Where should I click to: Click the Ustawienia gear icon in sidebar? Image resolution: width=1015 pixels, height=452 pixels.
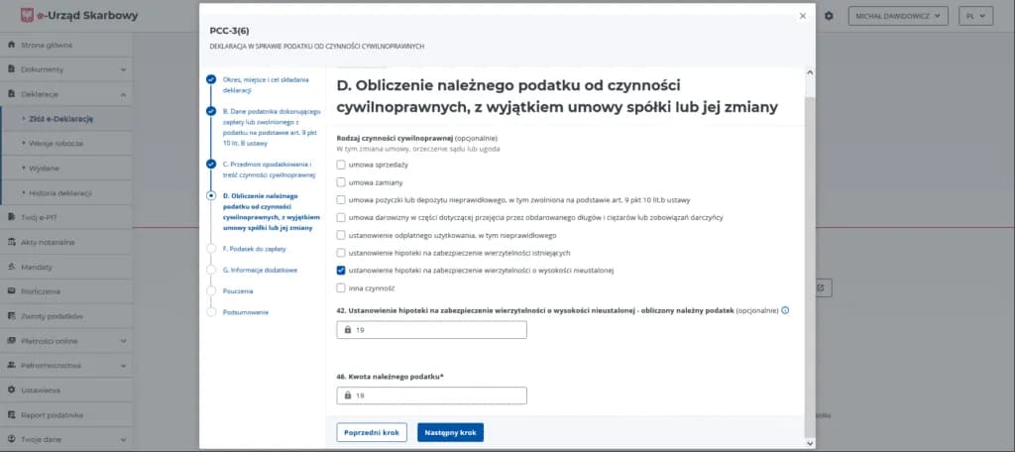point(11,390)
